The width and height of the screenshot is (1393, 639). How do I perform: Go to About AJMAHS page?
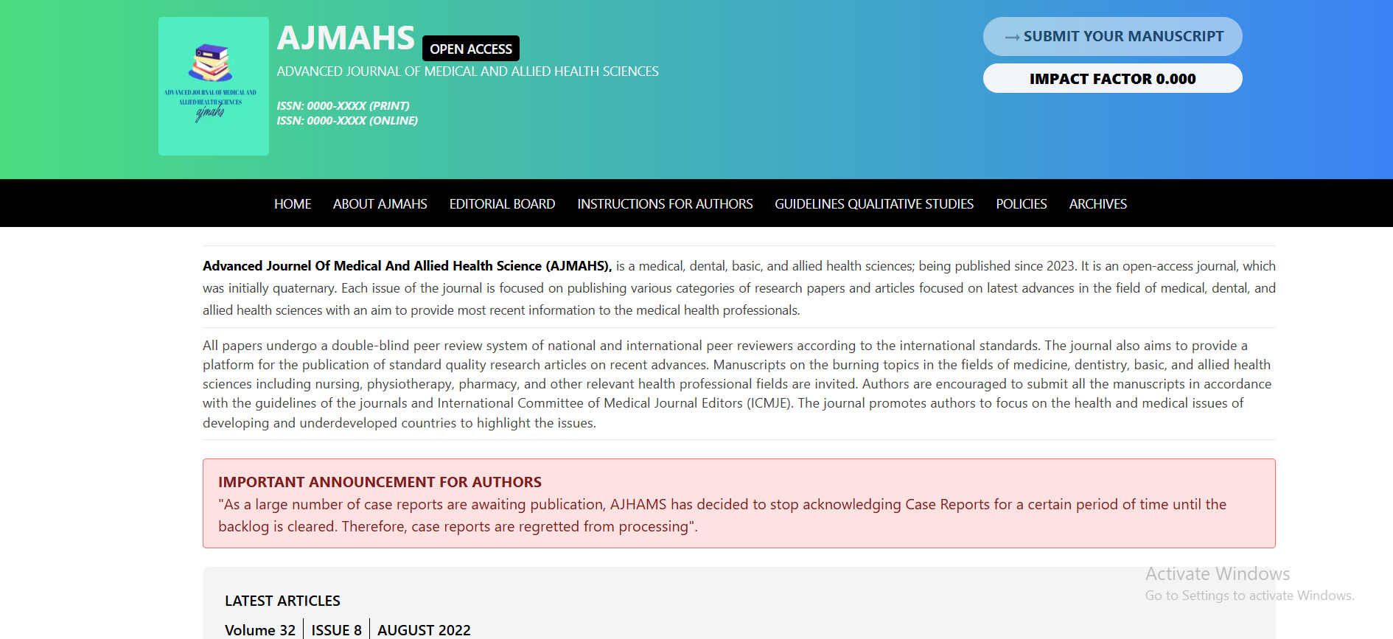[380, 204]
